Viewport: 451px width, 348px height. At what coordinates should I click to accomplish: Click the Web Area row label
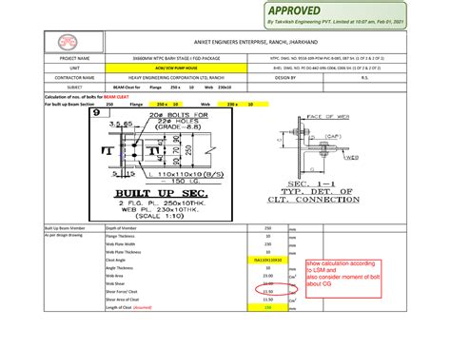[x=114, y=276]
